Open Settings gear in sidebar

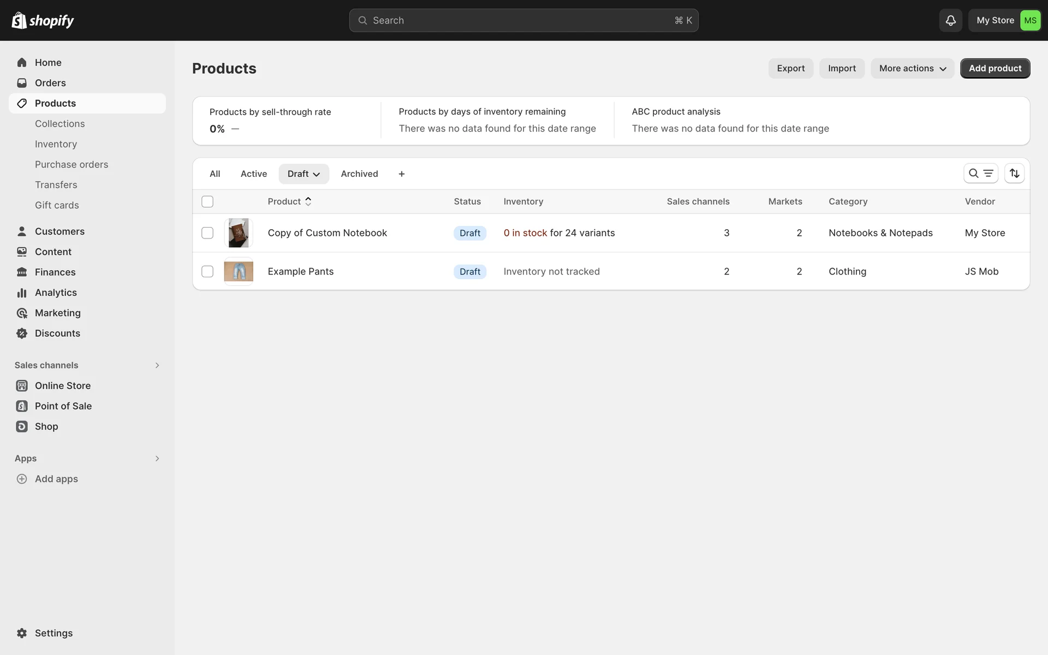[22, 633]
